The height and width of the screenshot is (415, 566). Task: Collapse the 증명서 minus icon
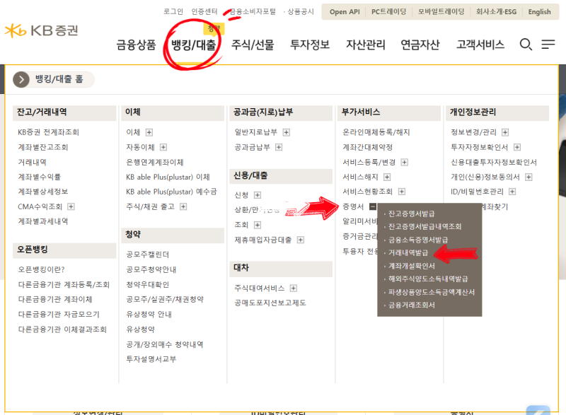pyautogui.click(x=373, y=206)
